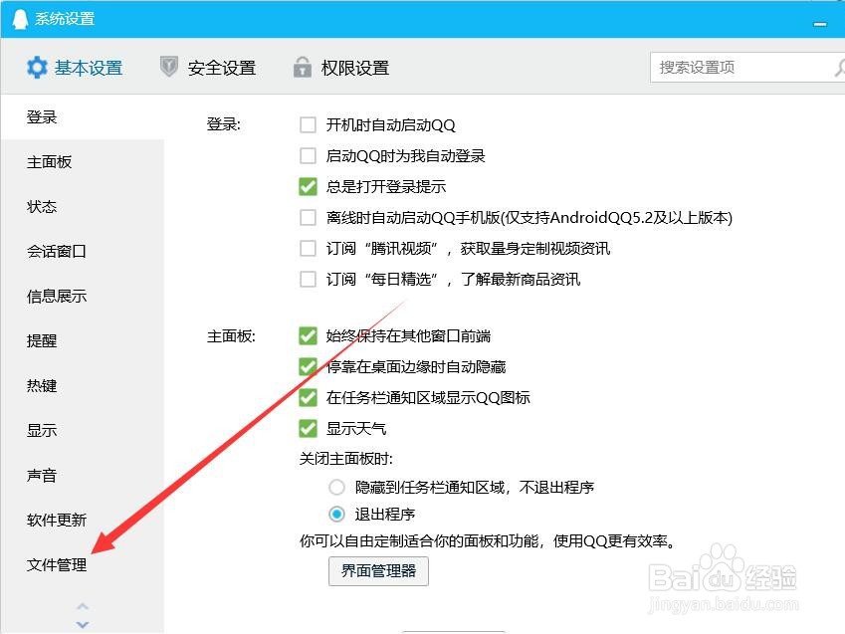Image resolution: width=845 pixels, height=634 pixels.
Task: Click the 登录: section label
Action: pos(224,124)
